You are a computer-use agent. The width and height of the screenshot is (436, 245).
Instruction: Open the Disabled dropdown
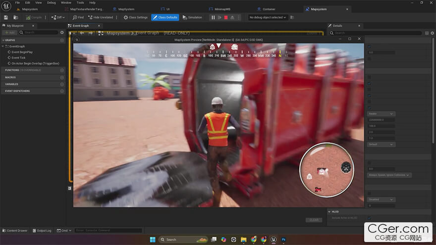click(381, 199)
